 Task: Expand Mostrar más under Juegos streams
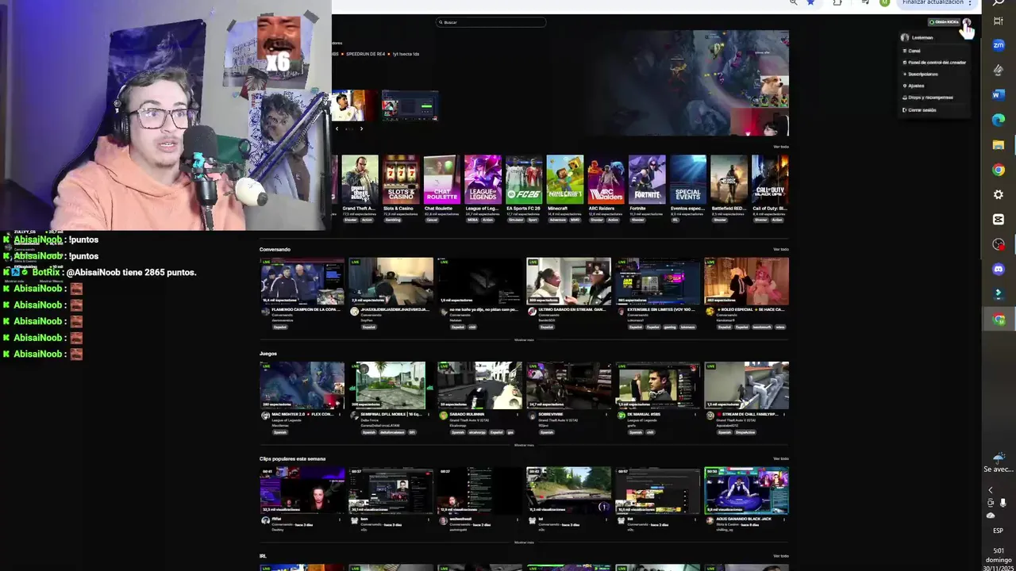(x=524, y=445)
